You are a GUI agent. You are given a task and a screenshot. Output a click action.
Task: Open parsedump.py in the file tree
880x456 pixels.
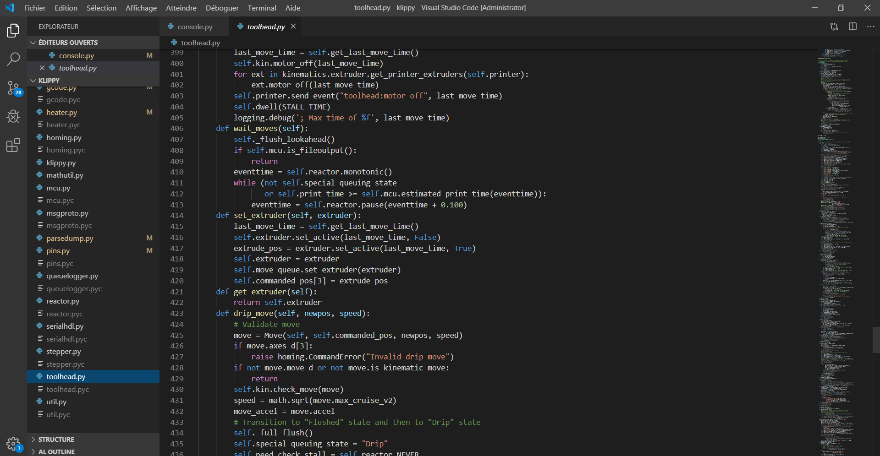[x=93, y=238]
